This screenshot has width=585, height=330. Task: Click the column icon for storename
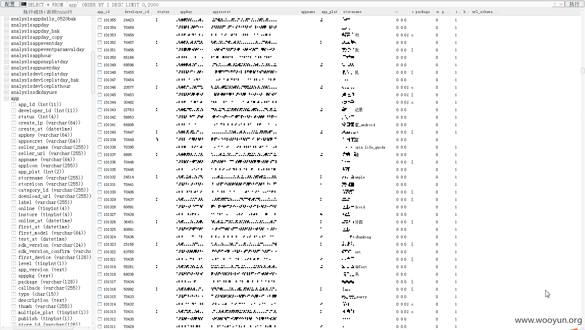(14, 178)
